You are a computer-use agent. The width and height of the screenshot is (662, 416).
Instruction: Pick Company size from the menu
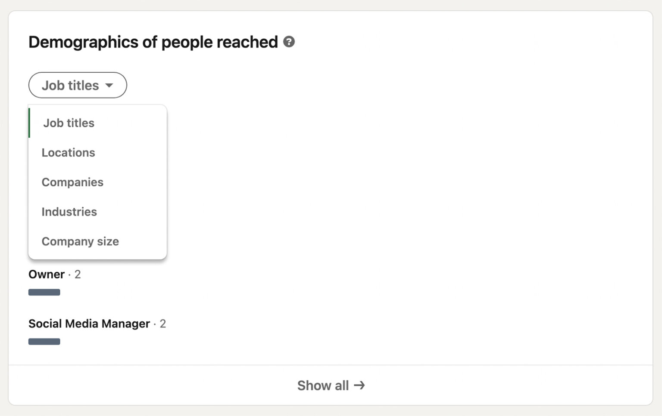click(80, 241)
